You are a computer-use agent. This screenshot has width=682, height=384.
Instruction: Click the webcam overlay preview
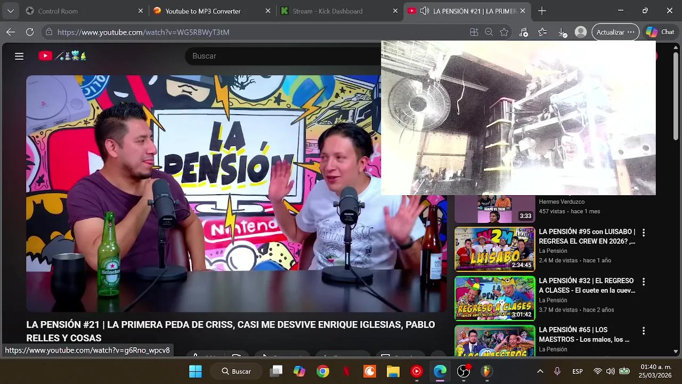518,118
